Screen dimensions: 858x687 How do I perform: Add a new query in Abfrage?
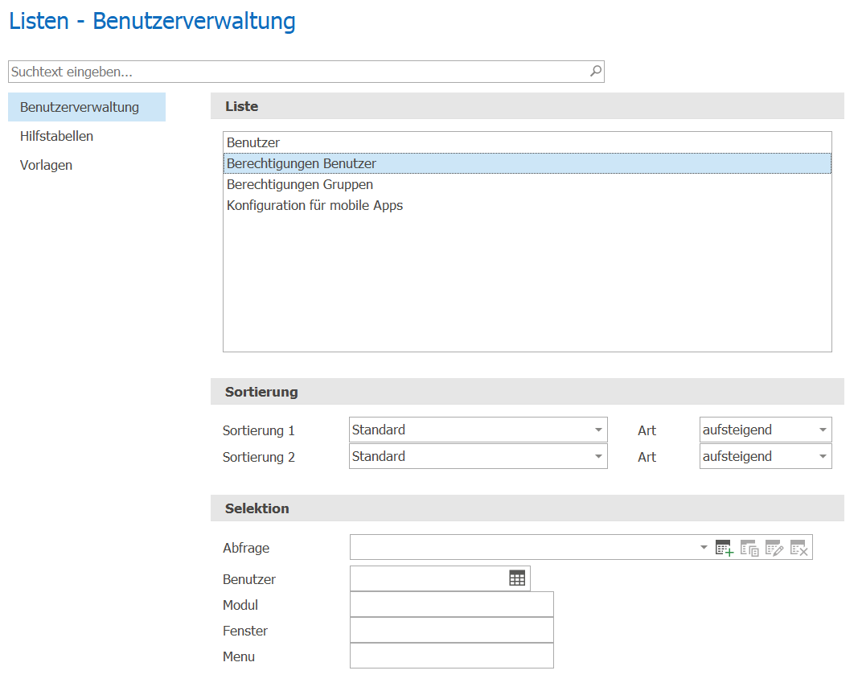[724, 548]
